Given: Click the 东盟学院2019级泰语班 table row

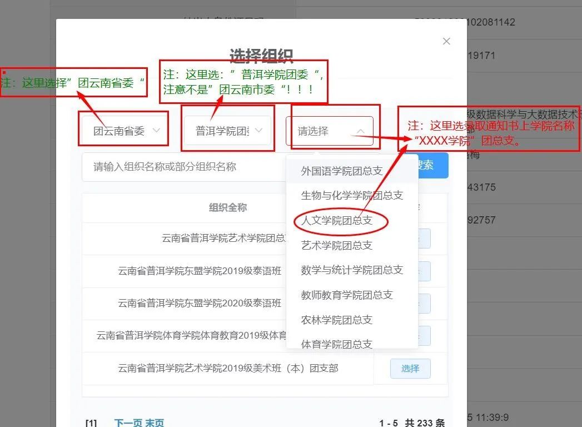Looking at the screenshot, I should pyautogui.click(x=199, y=271).
